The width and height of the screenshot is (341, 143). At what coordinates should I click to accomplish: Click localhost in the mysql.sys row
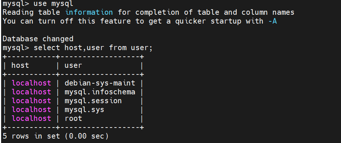point(31,109)
